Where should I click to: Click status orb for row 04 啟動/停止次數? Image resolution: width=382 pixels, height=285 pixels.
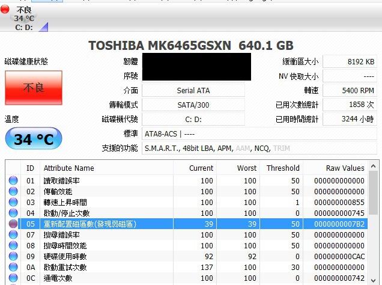pyautogui.click(x=13, y=213)
